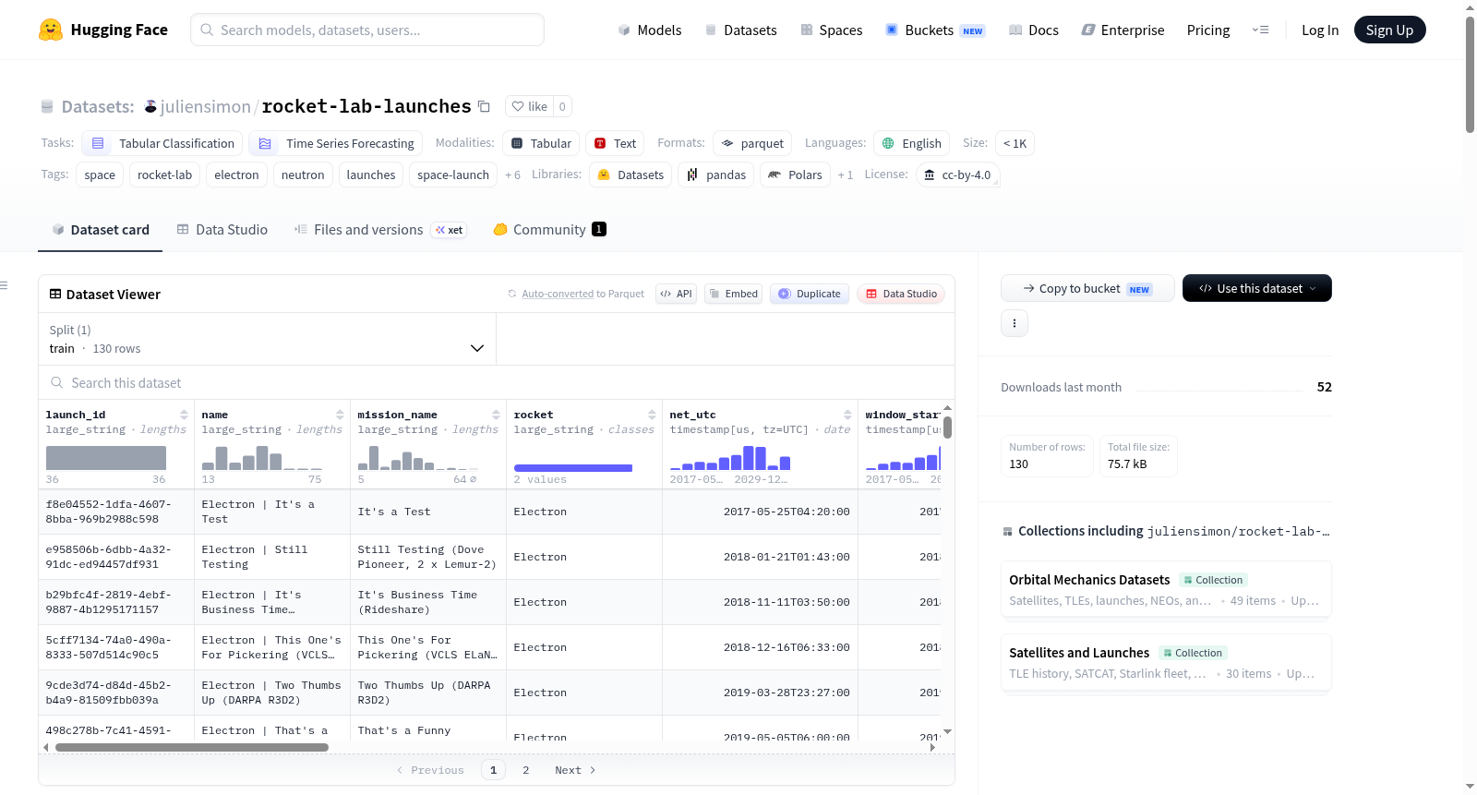Sort by name column sort icon
Image resolution: width=1477 pixels, height=795 pixels.
tap(341, 415)
